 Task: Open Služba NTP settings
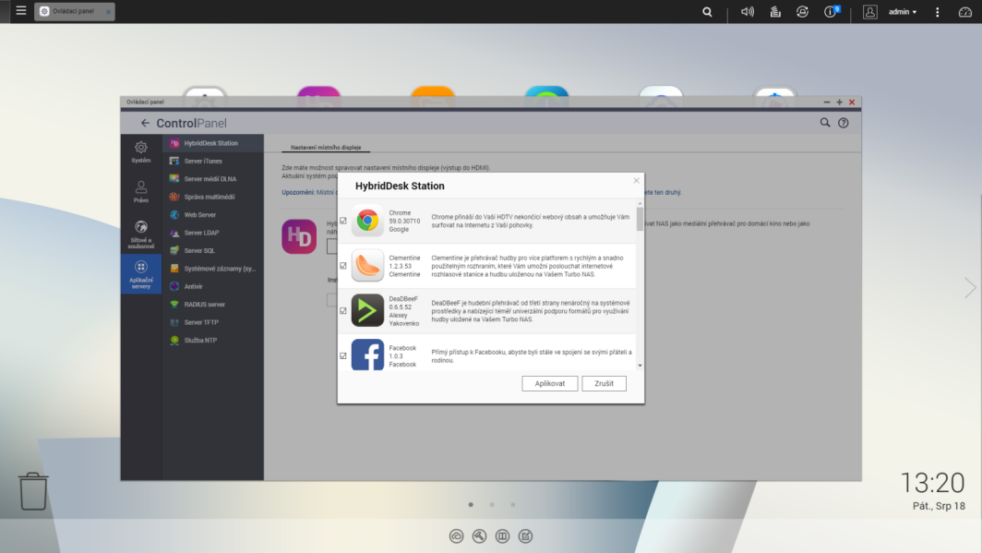tap(213, 341)
